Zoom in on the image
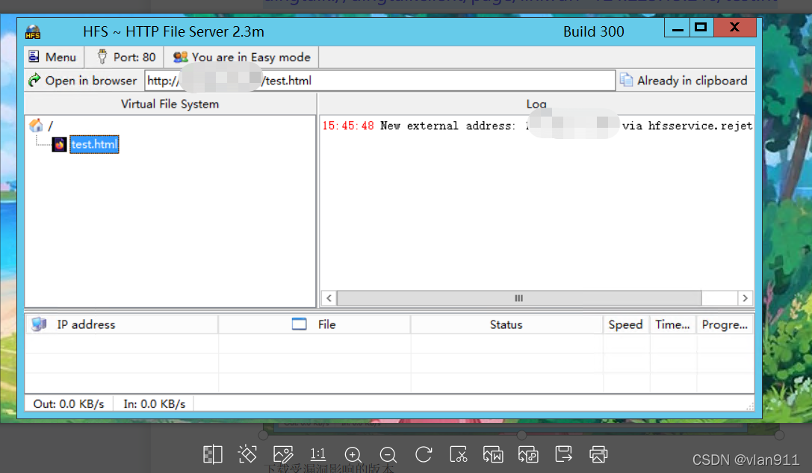The image size is (812, 473). 353,454
